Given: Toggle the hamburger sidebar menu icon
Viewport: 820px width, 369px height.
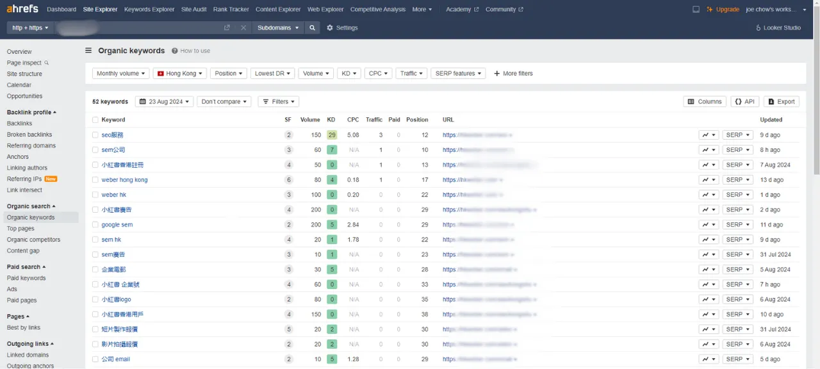Looking at the screenshot, I should coord(89,51).
